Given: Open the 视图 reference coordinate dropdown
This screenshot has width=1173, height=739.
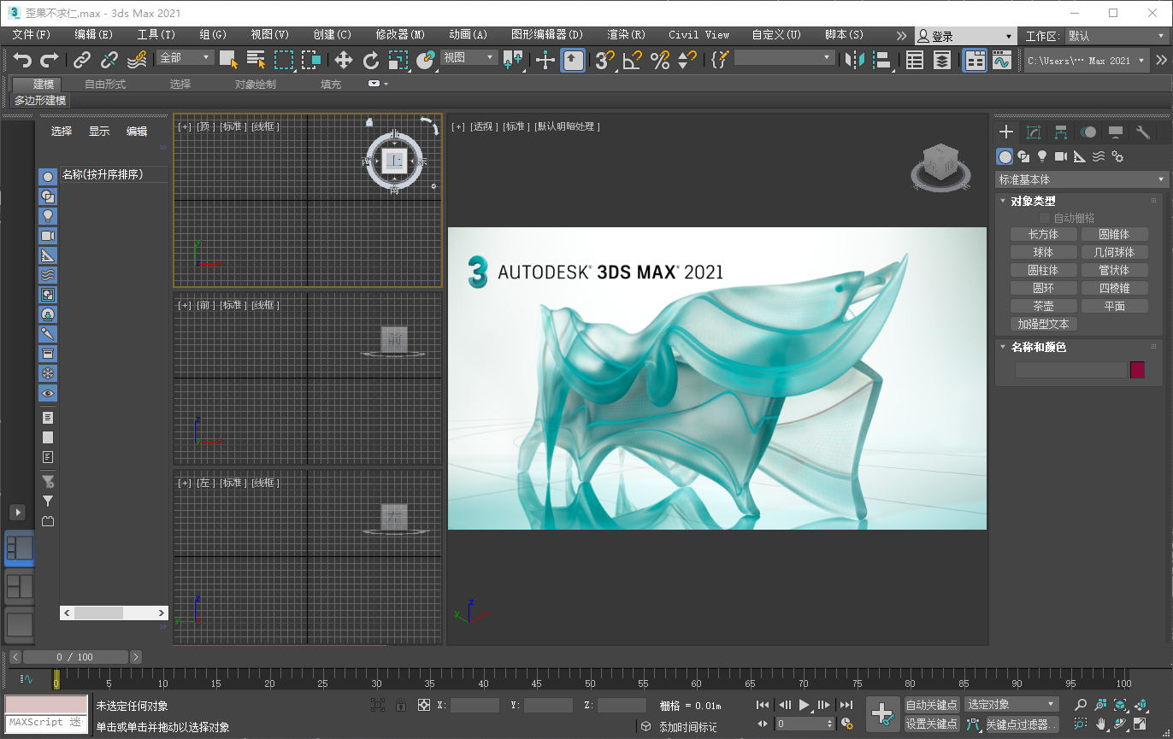Looking at the screenshot, I should coord(469,57).
